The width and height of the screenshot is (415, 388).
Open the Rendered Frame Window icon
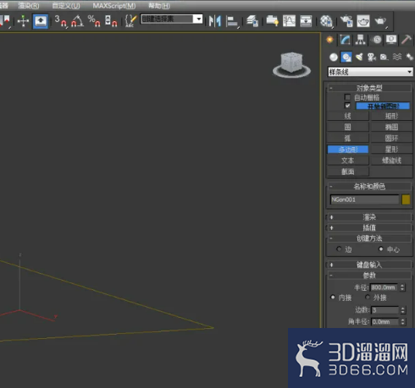[x=363, y=21]
